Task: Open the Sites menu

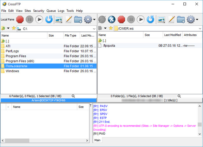Action: click(x=28, y=11)
